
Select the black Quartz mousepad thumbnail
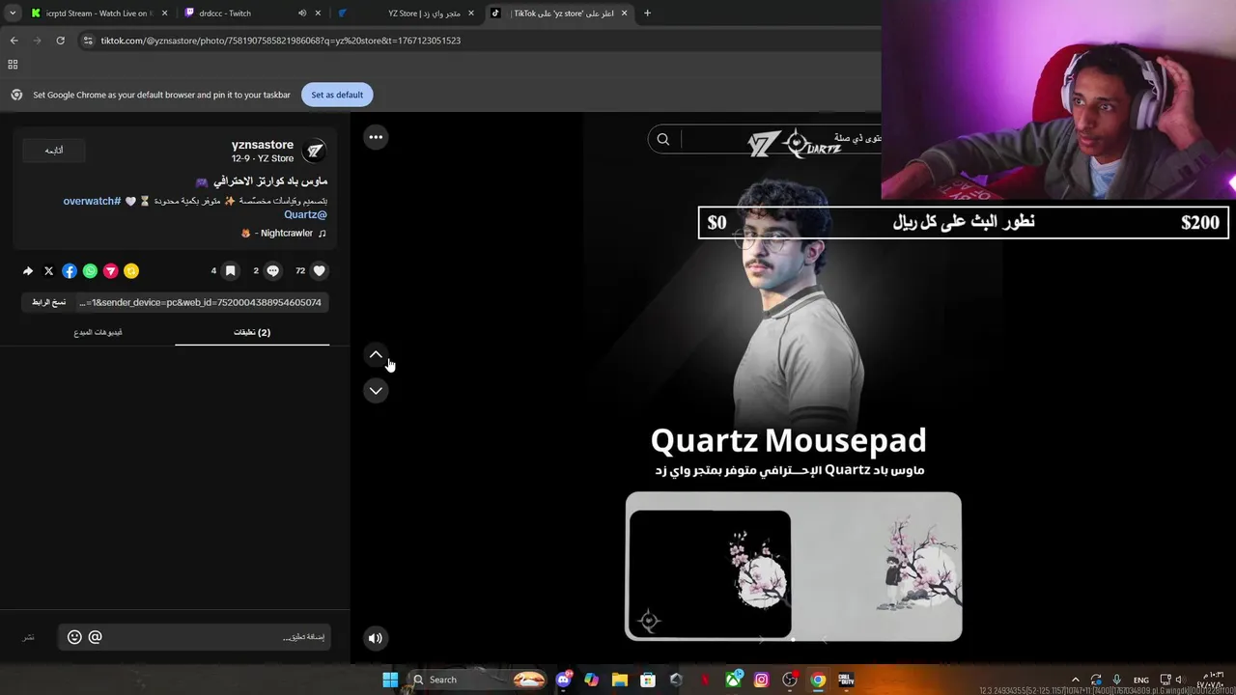(710, 573)
